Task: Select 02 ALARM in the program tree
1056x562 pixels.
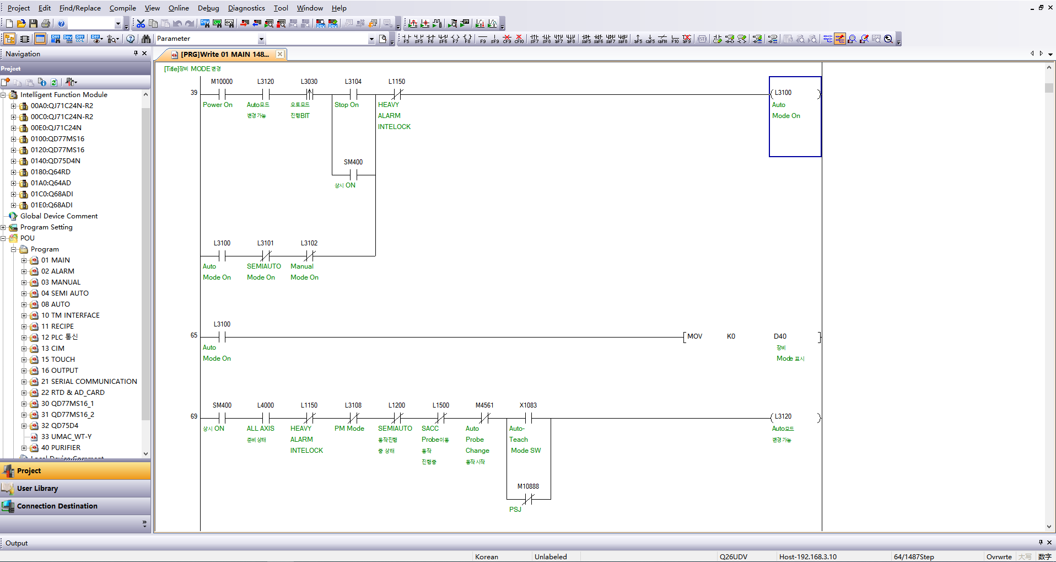Action: pos(57,271)
